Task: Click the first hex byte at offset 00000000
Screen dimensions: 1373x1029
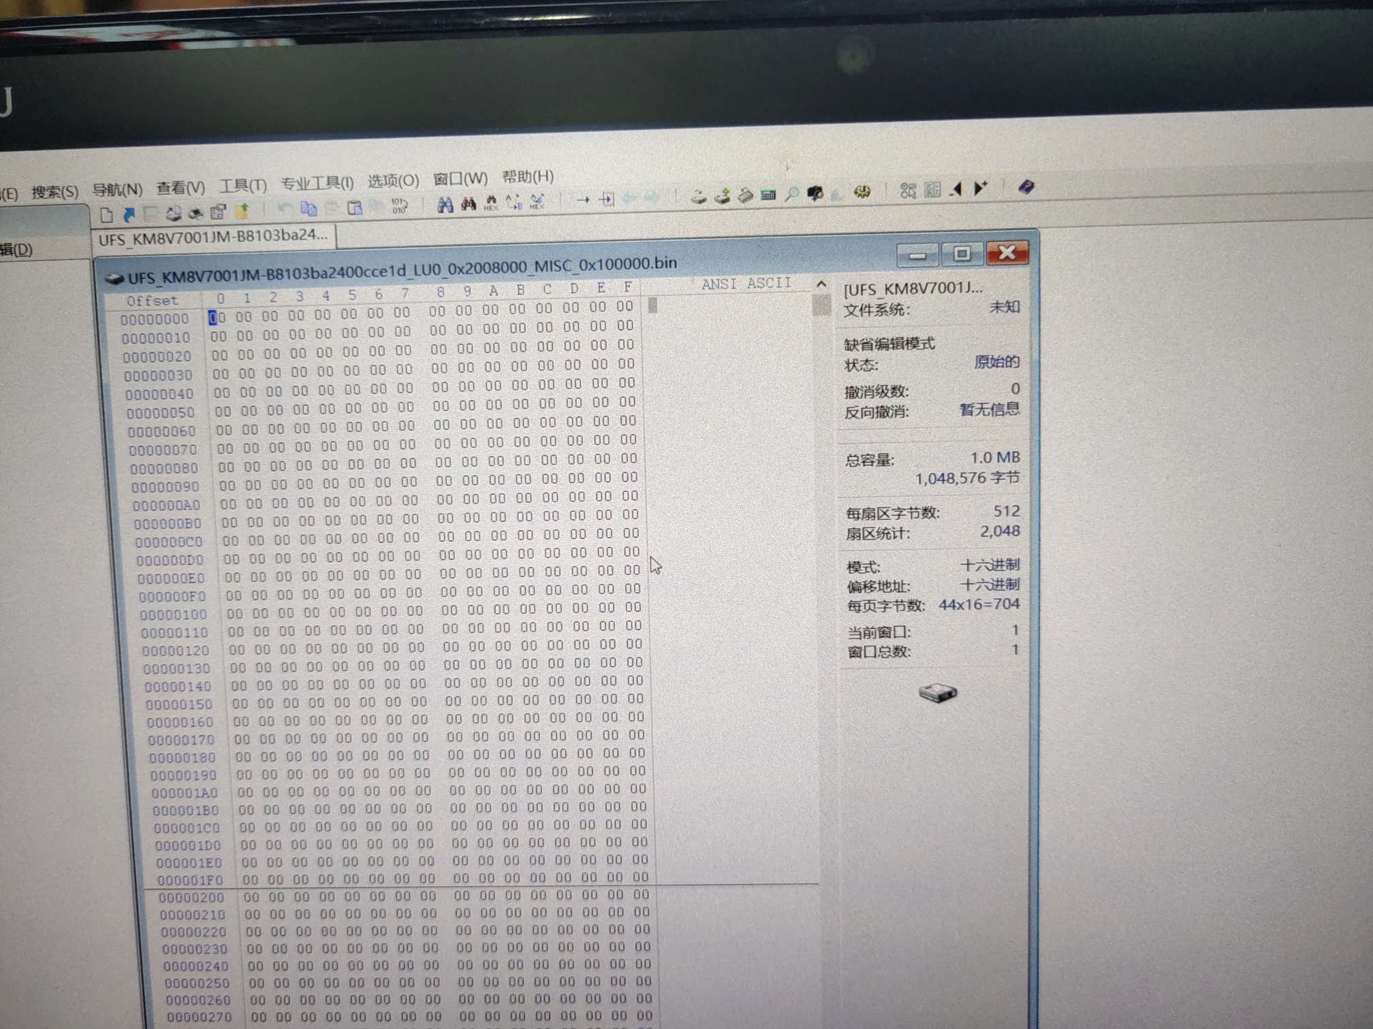Action: (x=217, y=318)
